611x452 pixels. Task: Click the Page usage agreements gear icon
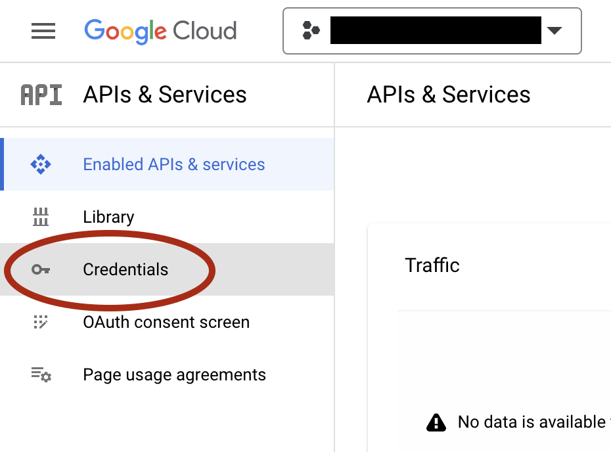coord(41,374)
